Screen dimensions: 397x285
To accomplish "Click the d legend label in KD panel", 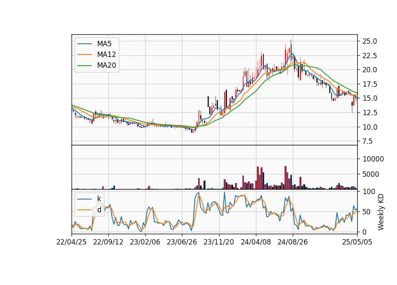I will [99, 210].
